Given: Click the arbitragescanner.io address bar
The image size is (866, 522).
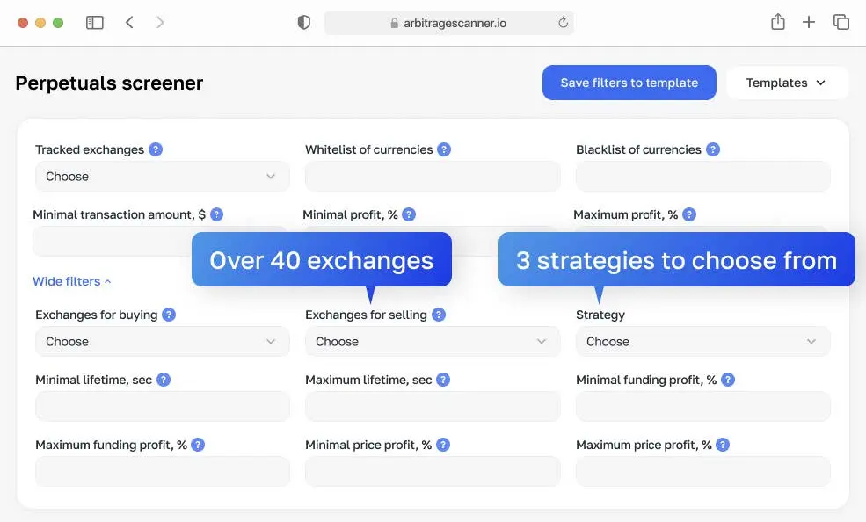Looking at the screenshot, I should click(448, 23).
